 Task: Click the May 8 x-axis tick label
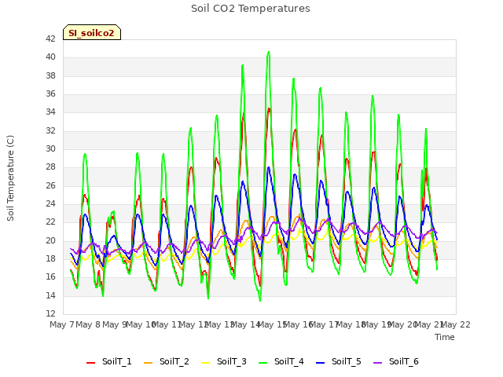tap(88, 324)
